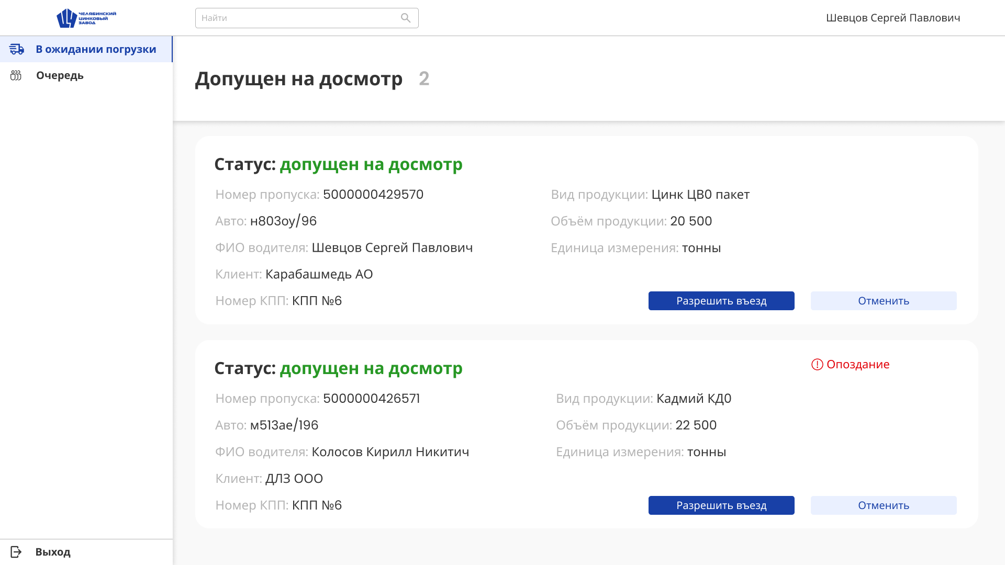The height and width of the screenshot is (565, 1005).
Task: Click 'Выход' to log out
Action: coord(53,551)
